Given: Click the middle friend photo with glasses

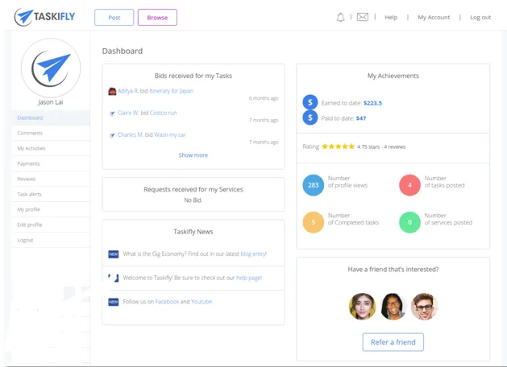Looking at the screenshot, I should pos(393,307).
